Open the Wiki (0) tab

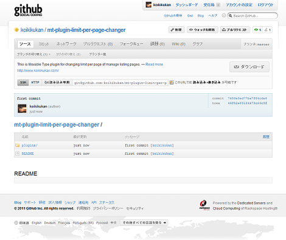click(178, 44)
